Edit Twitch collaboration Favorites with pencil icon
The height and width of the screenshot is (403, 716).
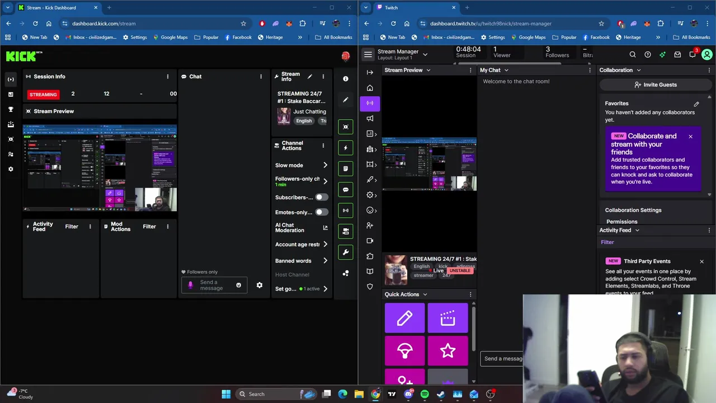point(696,104)
